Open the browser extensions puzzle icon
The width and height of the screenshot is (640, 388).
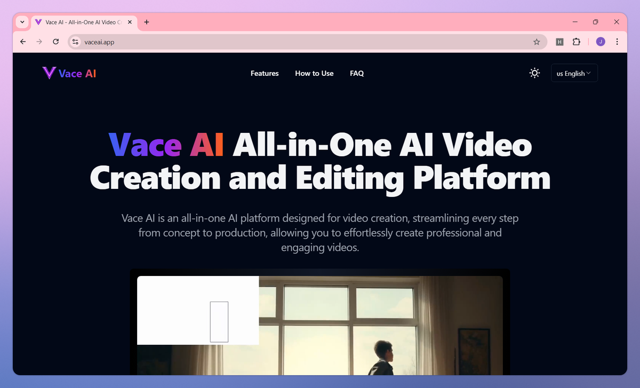click(x=577, y=42)
